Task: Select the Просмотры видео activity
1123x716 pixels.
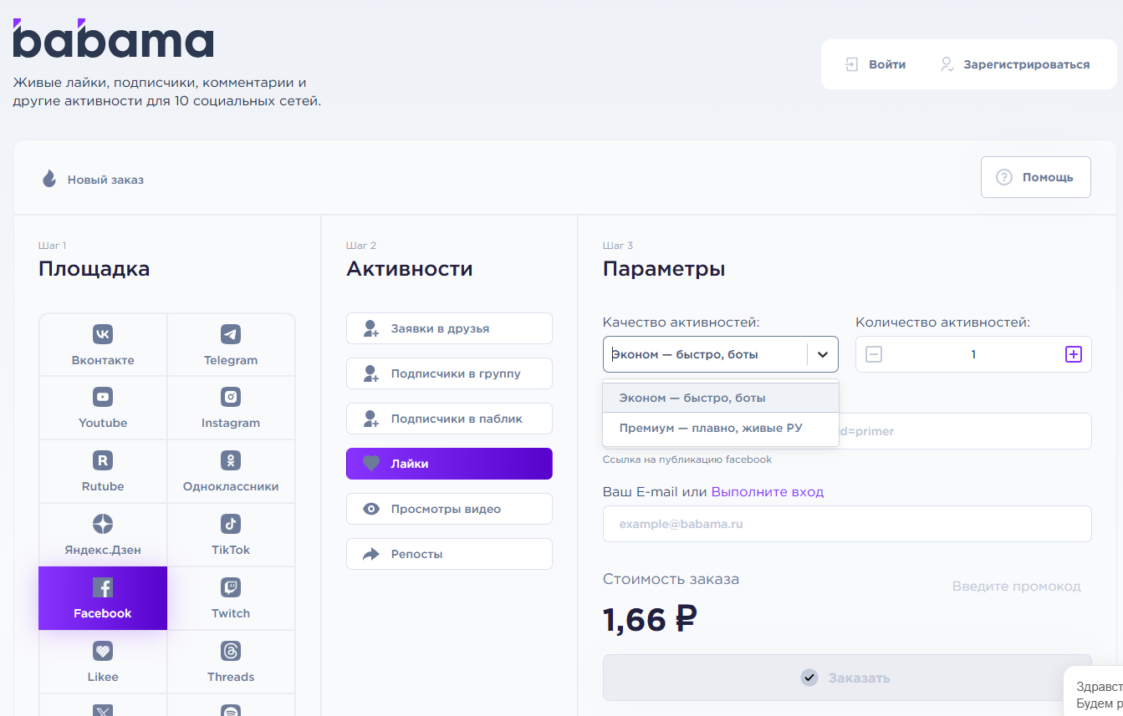Action: (x=449, y=509)
